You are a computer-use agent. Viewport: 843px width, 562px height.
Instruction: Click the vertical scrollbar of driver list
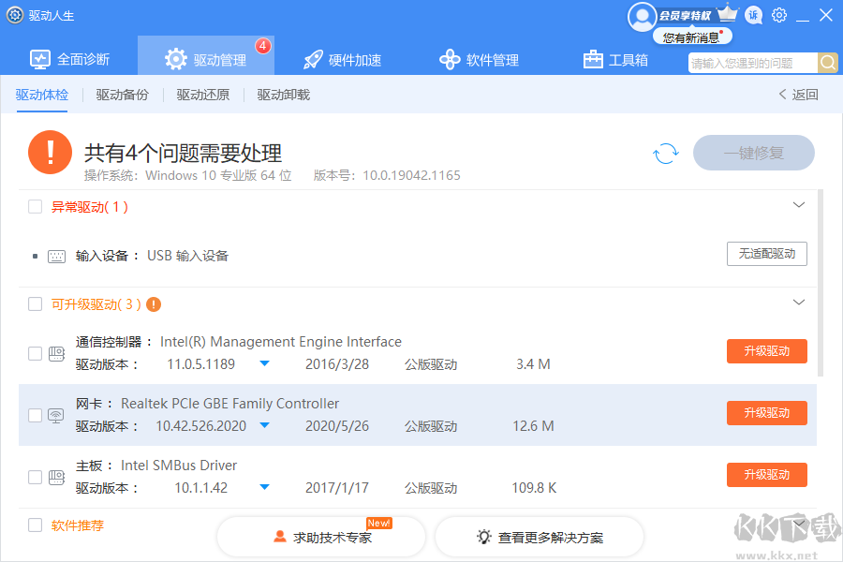tap(821, 283)
